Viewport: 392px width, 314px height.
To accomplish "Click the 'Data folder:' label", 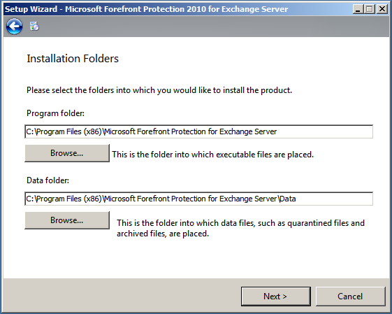I will point(48,180).
